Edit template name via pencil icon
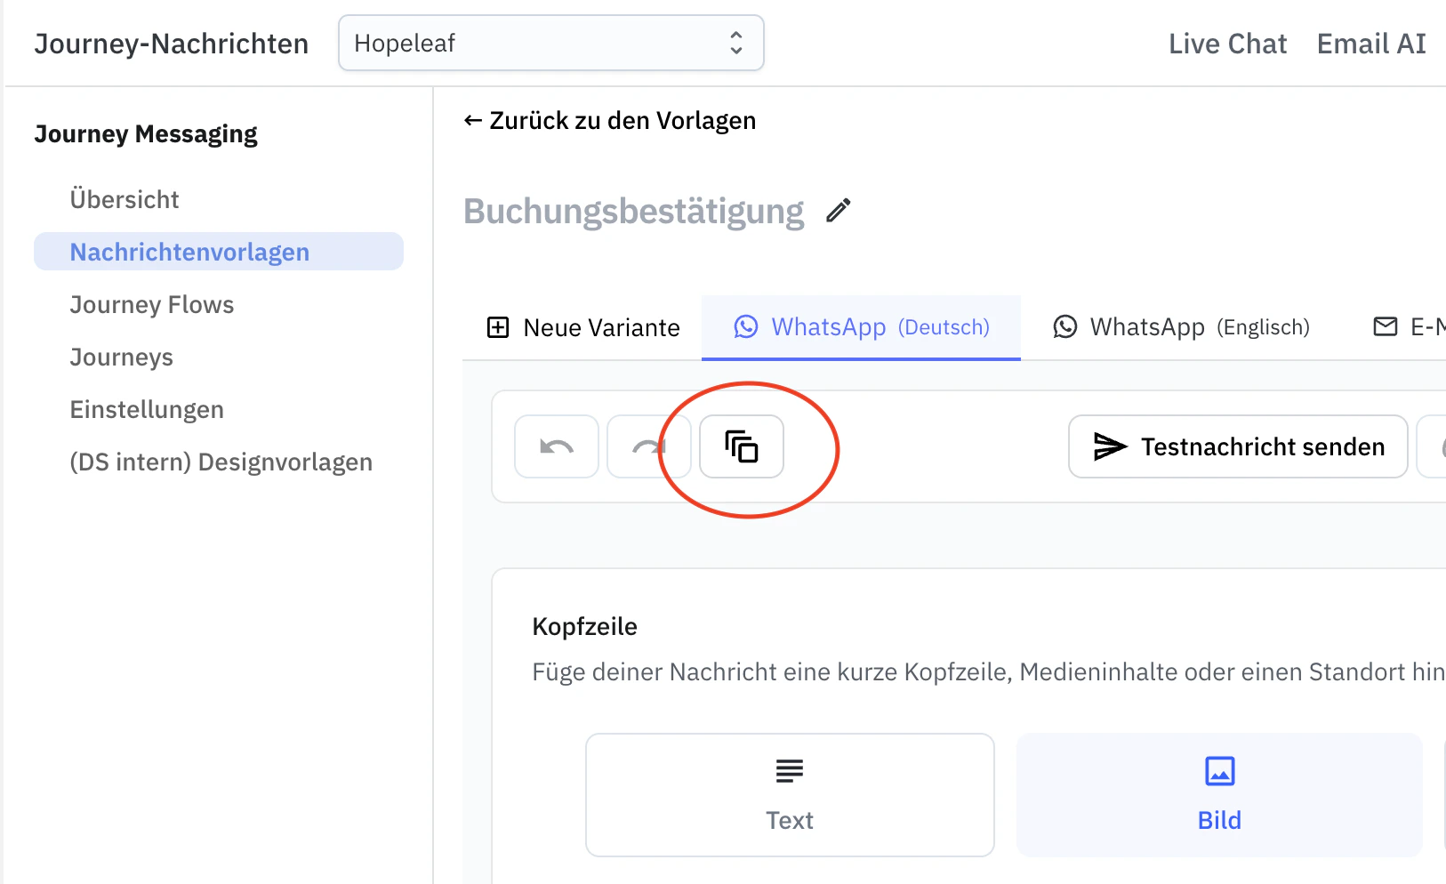Image resolution: width=1446 pixels, height=884 pixels. (x=839, y=211)
